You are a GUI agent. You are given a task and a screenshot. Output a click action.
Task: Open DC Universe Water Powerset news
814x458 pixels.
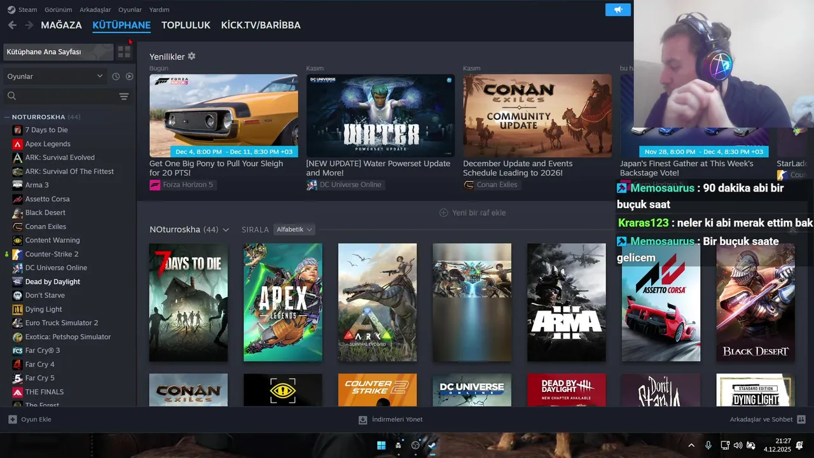click(380, 116)
